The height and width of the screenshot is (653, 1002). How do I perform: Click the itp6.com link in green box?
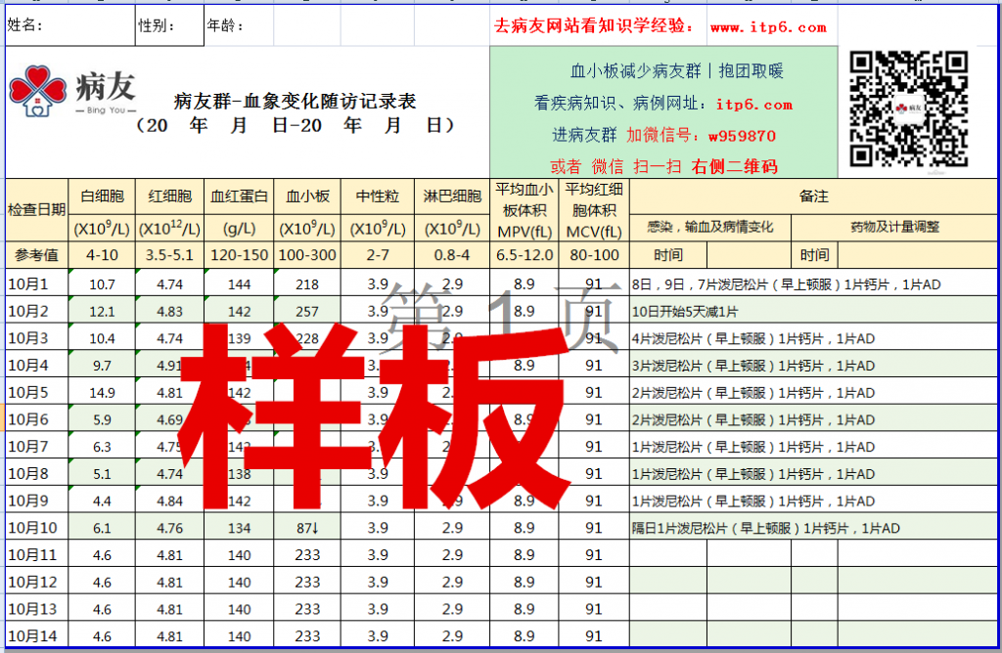click(753, 104)
